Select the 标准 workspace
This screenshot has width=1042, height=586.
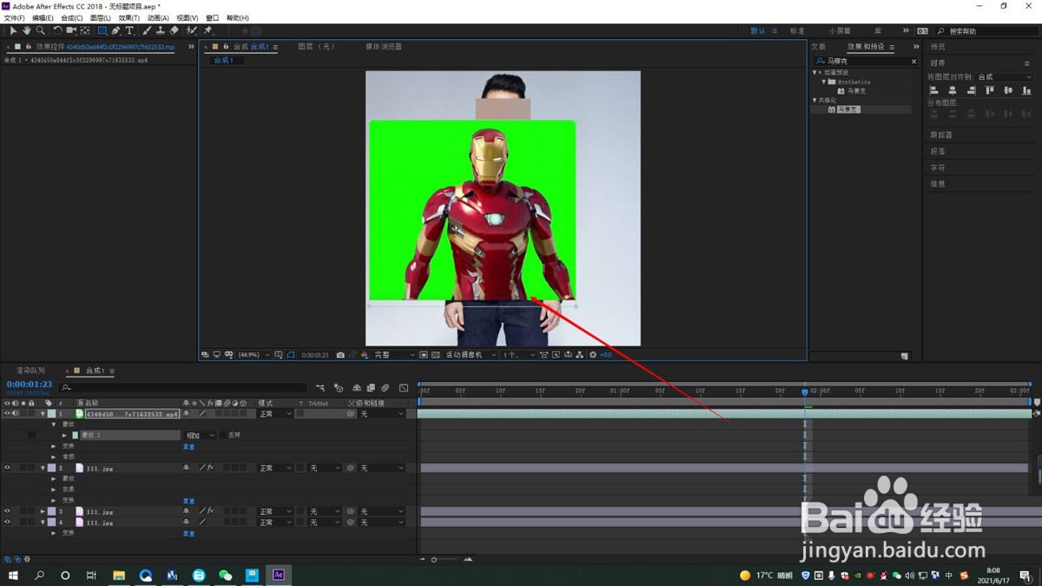pos(797,31)
